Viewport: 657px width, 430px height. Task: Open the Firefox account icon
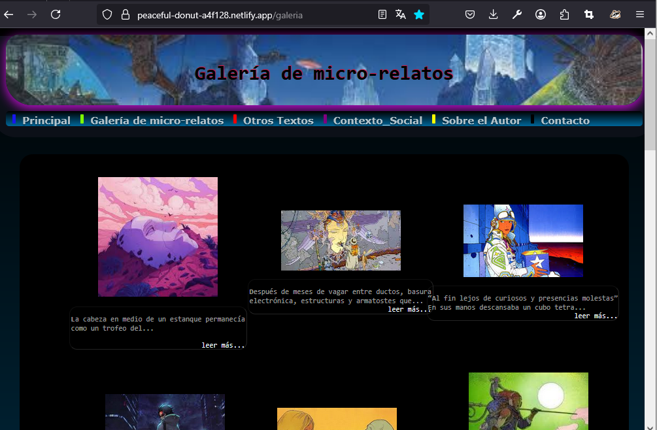coord(541,14)
